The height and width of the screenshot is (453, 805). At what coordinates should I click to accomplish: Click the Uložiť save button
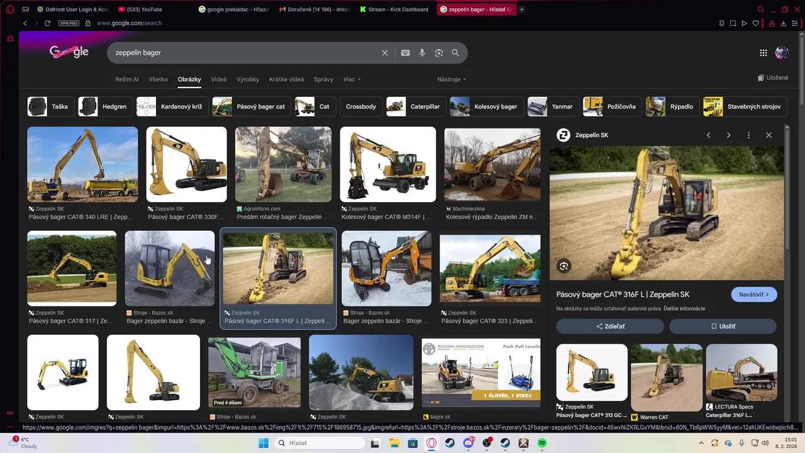pyautogui.click(x=723, y=327)
